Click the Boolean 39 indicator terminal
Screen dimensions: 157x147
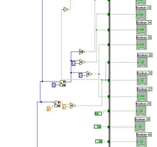coord(140,126)
